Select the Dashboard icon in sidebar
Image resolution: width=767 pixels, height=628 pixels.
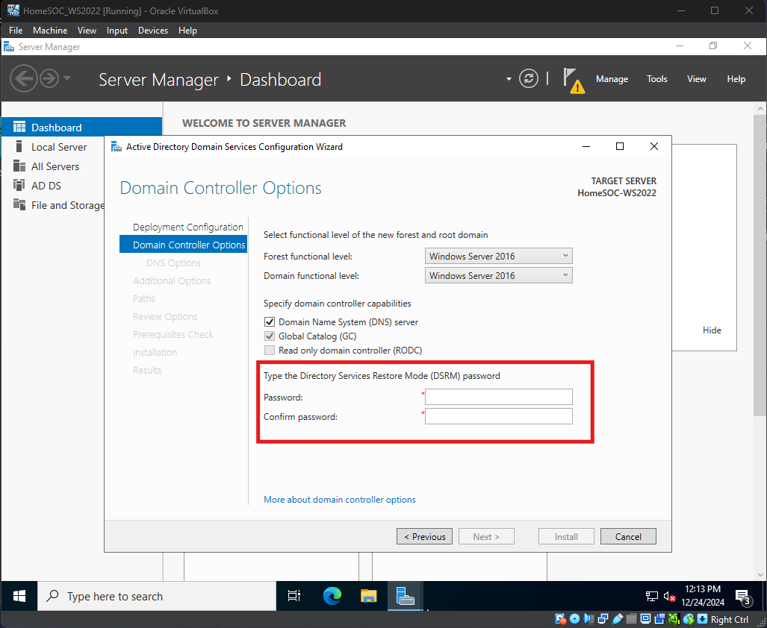pyautogui.click(x=19, y=128)
